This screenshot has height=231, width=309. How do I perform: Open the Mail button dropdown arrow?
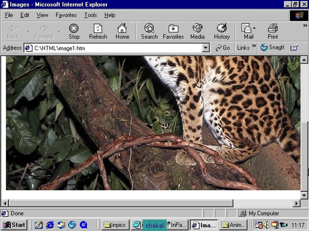point(254,29)
